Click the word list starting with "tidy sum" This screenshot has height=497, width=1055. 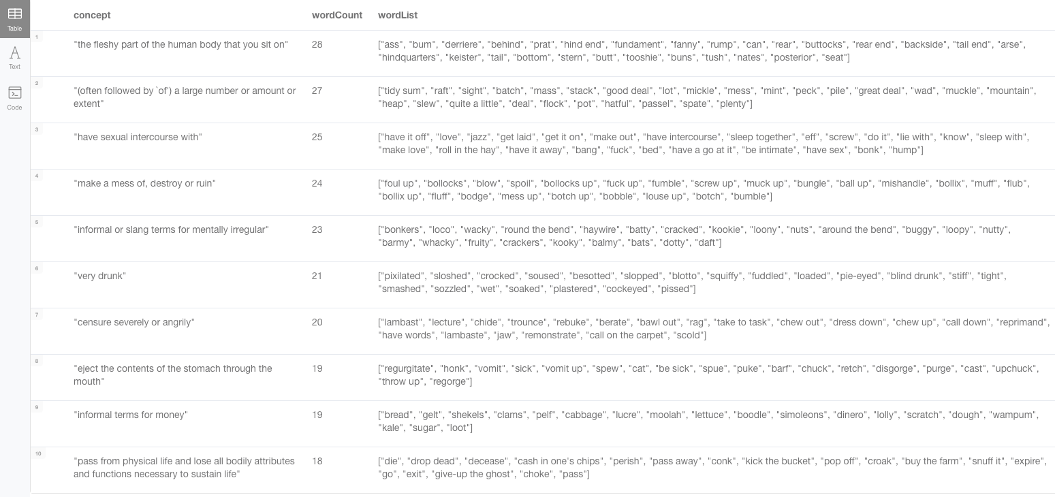pos(707,97)
